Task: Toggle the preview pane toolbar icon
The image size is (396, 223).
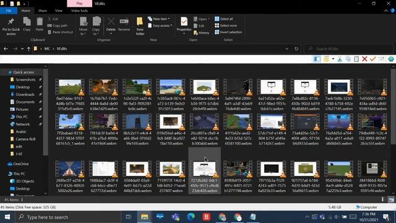Action: click(317, 59)
